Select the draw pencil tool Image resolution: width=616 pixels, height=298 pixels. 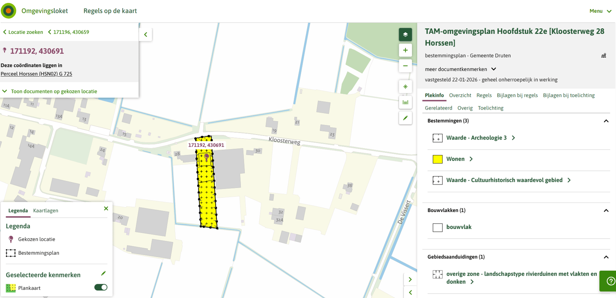[x=405, y=118]
